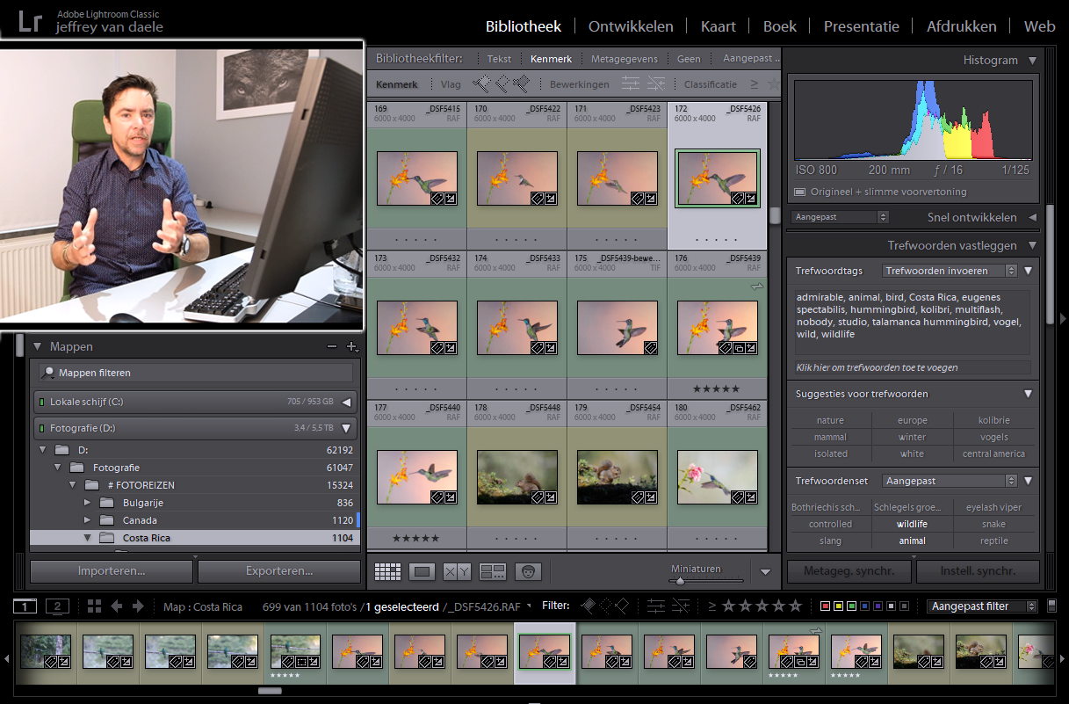This screenshot has width=1069, height=704.
Task: Toggle the wildlife keyword in the keyword set
Action: pyautogui.click(x=912, y=524)
